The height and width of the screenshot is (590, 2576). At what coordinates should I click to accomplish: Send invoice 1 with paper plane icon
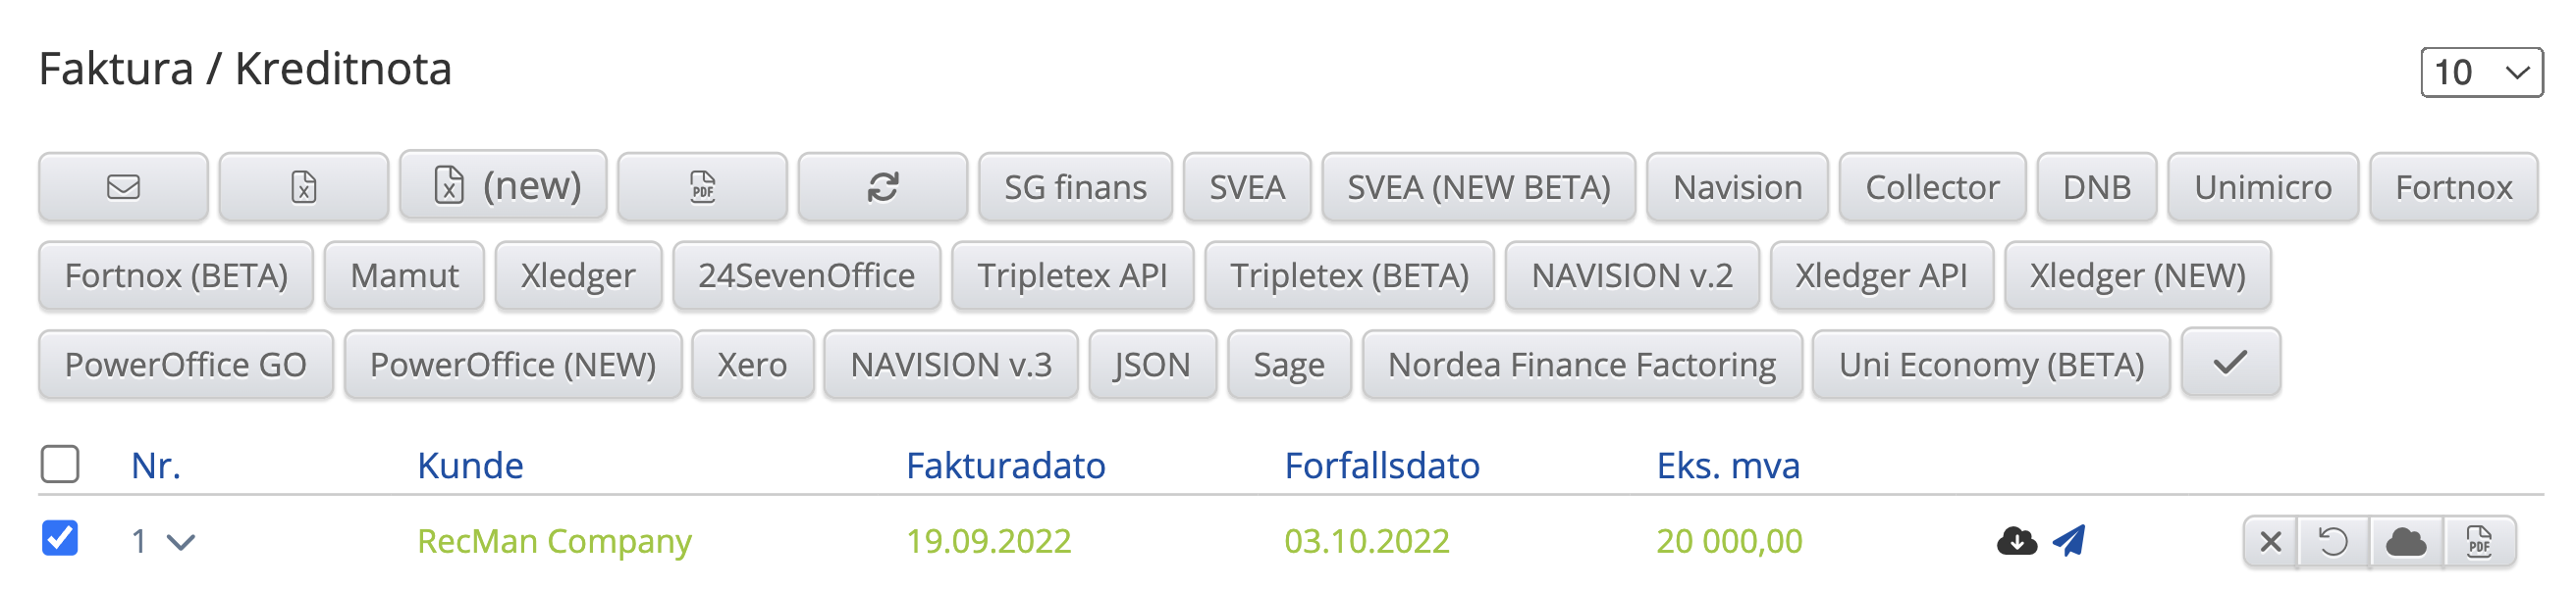(2069, 541)
